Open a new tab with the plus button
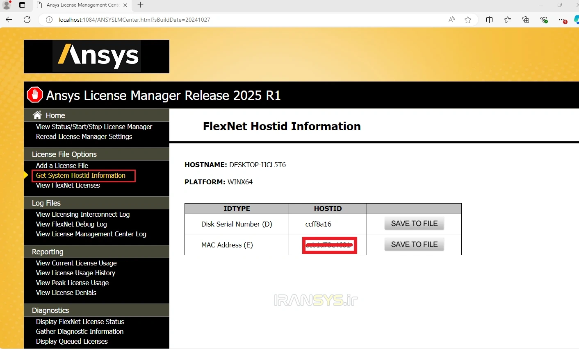 pos(140,5)
